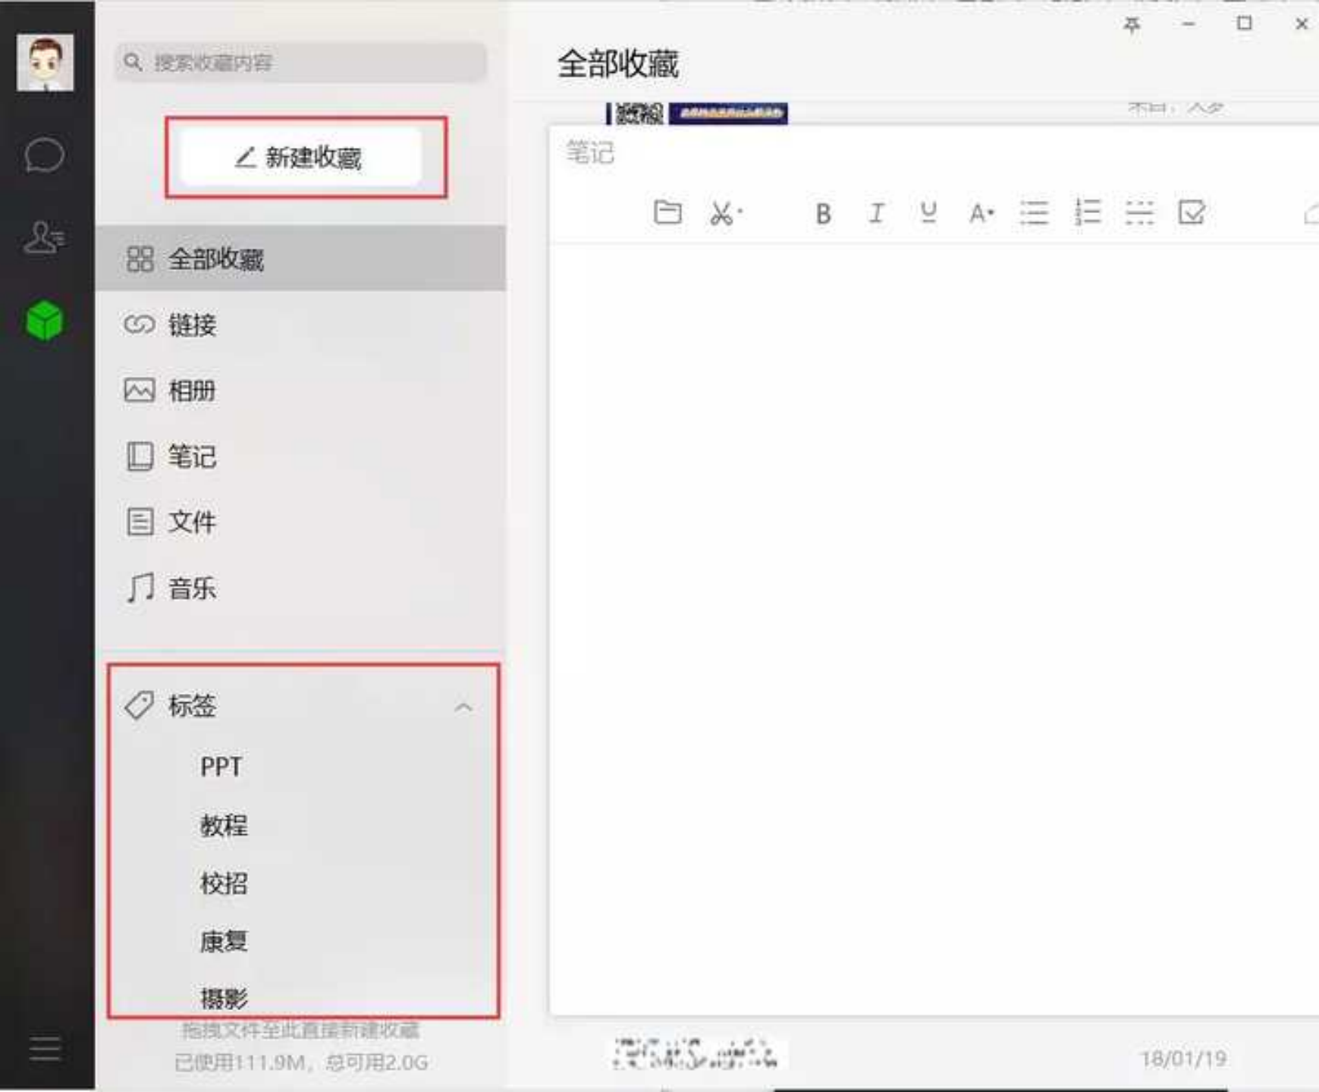Select 链接 category
Image resolution: width=1319 pixels, height=1092 pixels.
click(x=300, y=325)
